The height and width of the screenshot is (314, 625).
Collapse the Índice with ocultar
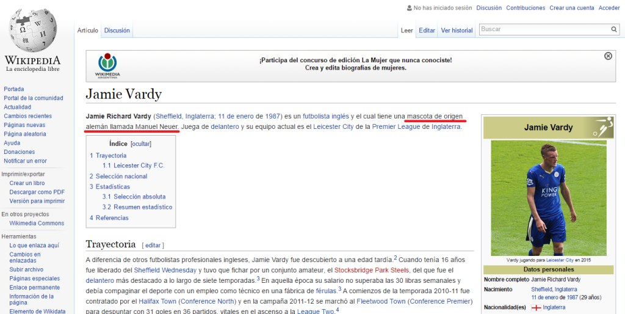pyautogui.click(x=141, y=144)
